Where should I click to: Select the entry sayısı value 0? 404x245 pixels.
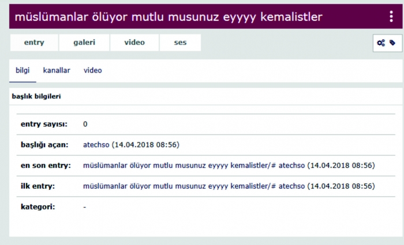pyautogui.click(x=85, y=124)
